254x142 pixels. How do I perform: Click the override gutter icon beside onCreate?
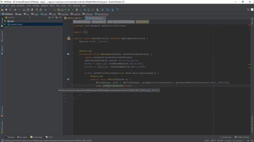(x=68, y=54)
